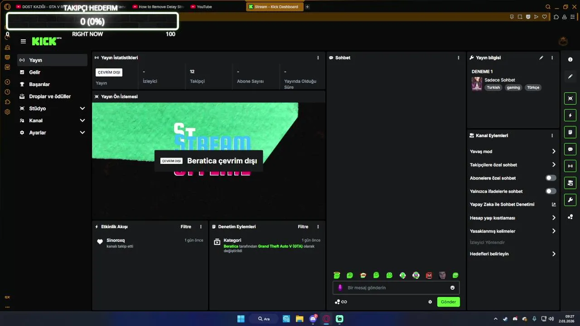
Task: Toggle Abonelere özel sohbet switch
Action: 551,178
